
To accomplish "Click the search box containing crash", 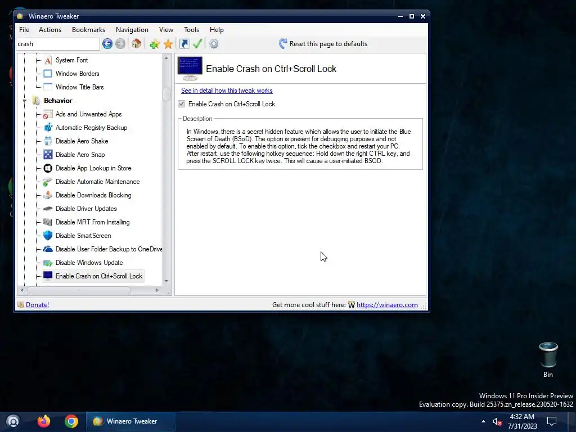I will tap(58, 44).
